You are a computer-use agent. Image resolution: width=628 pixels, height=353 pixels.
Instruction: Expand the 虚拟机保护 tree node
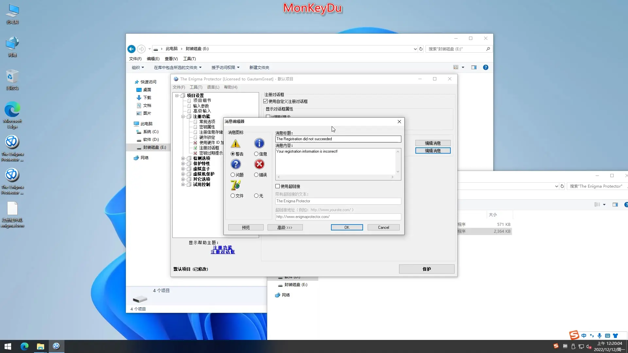pos(183,174)
